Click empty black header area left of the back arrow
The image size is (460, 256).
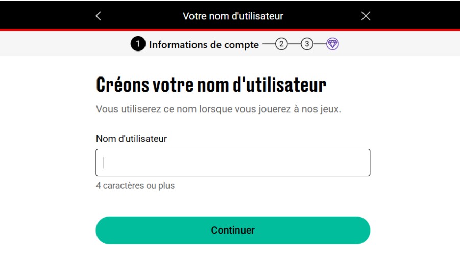pyautogui.click(x=46, y=15)
